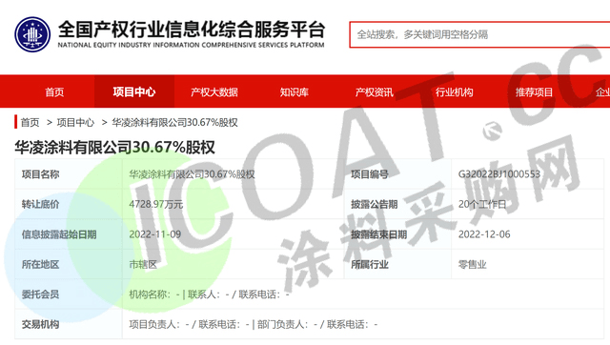Open the 首页 navigation menu item
This screenshot has height=345, width=610.
pyautogui.click(x=54, y=91)
